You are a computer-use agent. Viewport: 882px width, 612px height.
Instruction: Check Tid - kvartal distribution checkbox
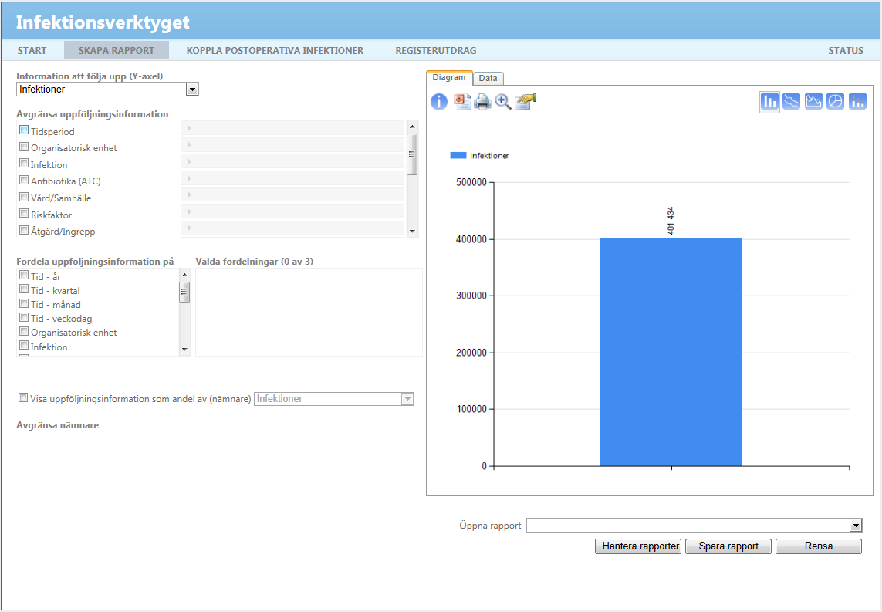pos(24,289)
